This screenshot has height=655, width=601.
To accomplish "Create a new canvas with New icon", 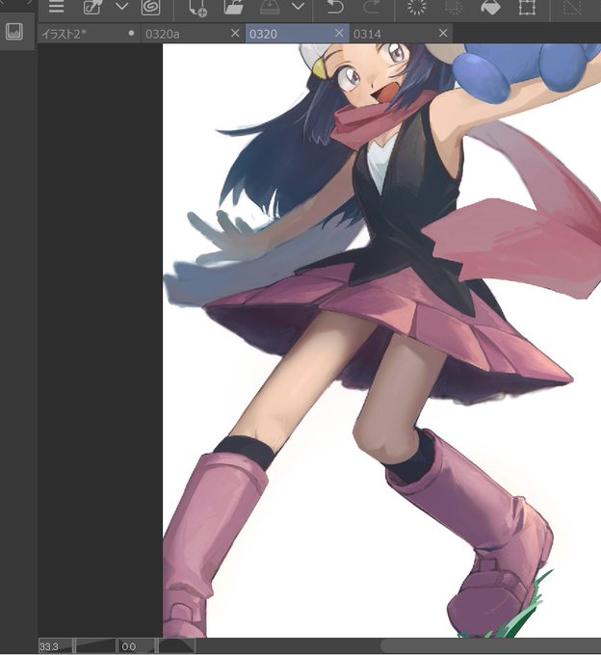I will (x=197, y=8).
